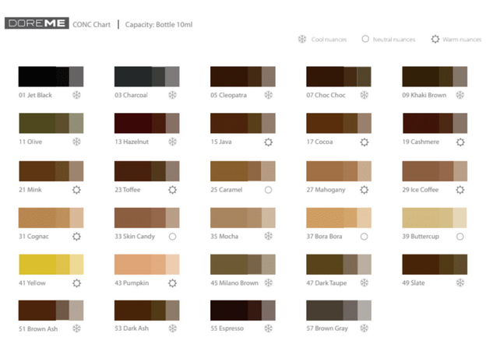Click the sun icon next to 15 Java
The width and height of the screenshot is (486, 358).
tap(269, 142)
